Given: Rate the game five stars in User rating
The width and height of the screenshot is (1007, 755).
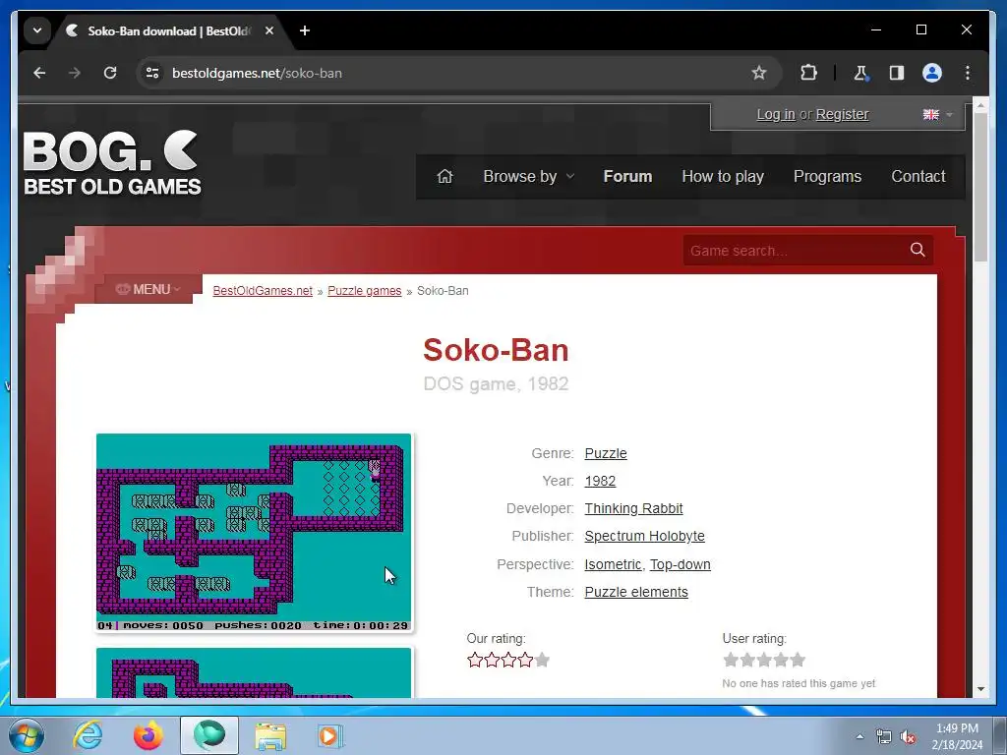Looking at the screenshot, I should [798, 660].
